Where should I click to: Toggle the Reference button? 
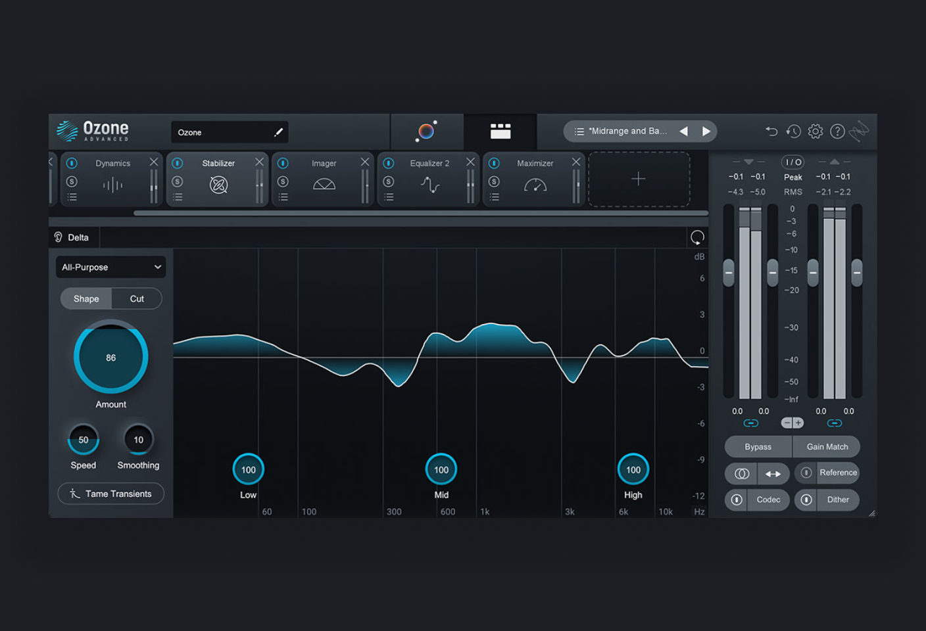[827, 473]
